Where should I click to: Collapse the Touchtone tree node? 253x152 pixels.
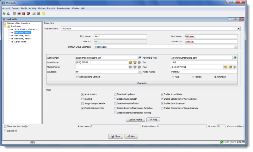(5, 26)
